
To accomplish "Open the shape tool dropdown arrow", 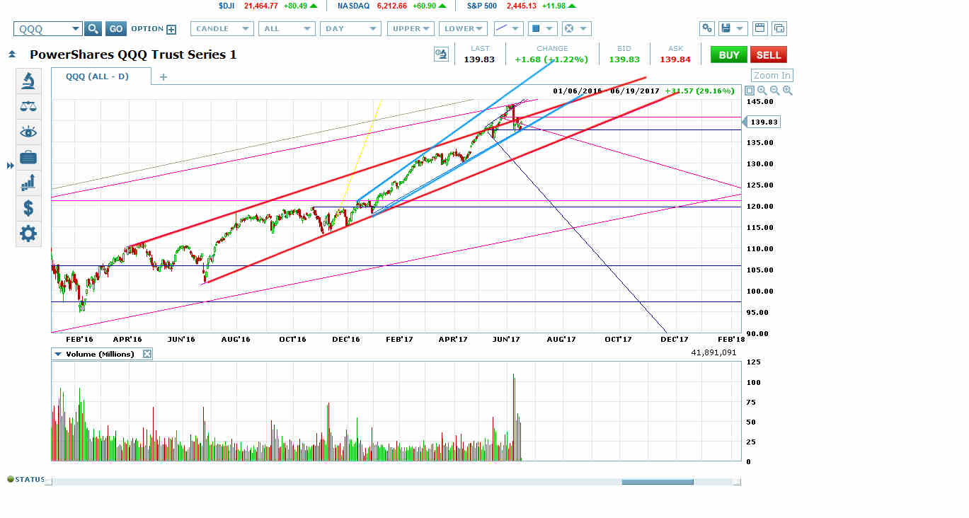I will pos(550,29).
